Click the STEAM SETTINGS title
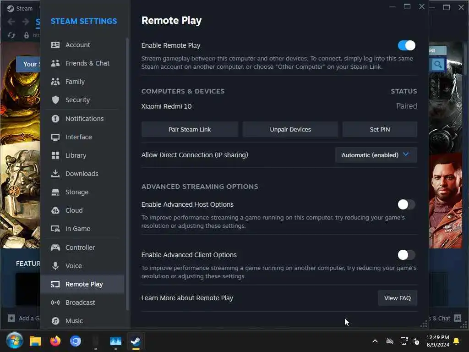 coord(84,21)
